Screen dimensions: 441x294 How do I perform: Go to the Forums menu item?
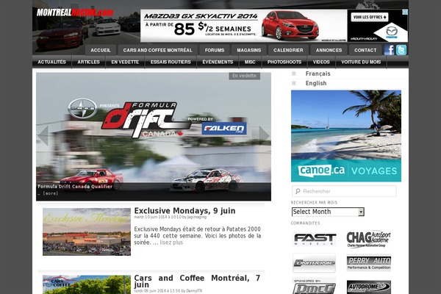tap(215, 50)
